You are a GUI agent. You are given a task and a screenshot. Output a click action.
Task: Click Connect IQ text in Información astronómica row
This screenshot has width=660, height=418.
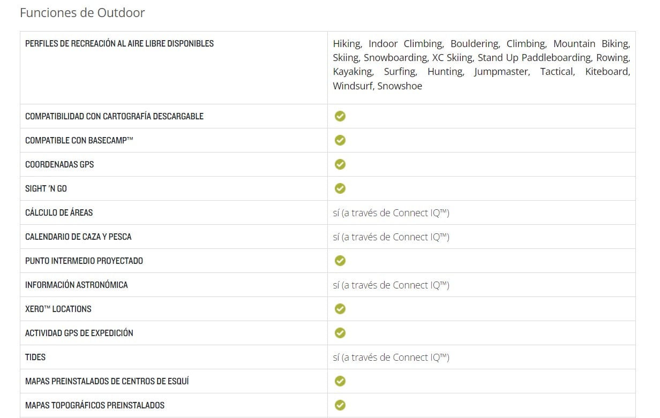pyautogui.click(x=391, y=285)
